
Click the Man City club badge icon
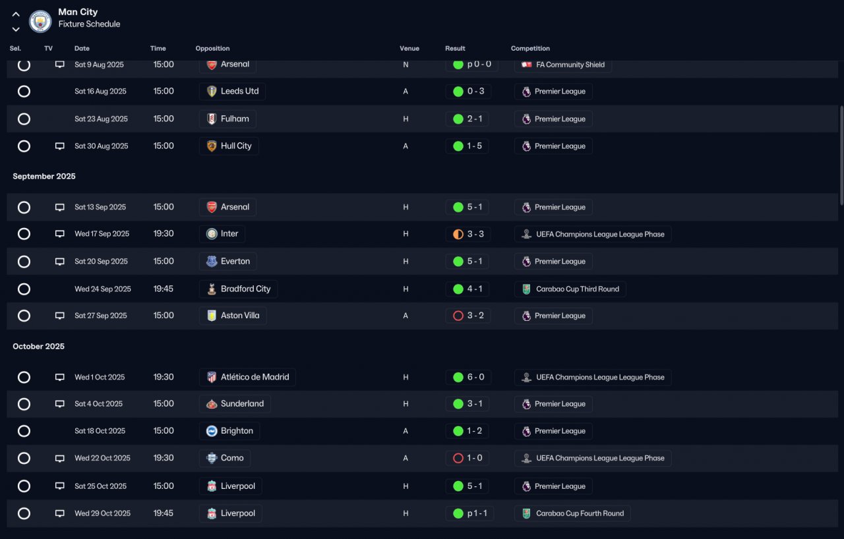pos(41,21)
